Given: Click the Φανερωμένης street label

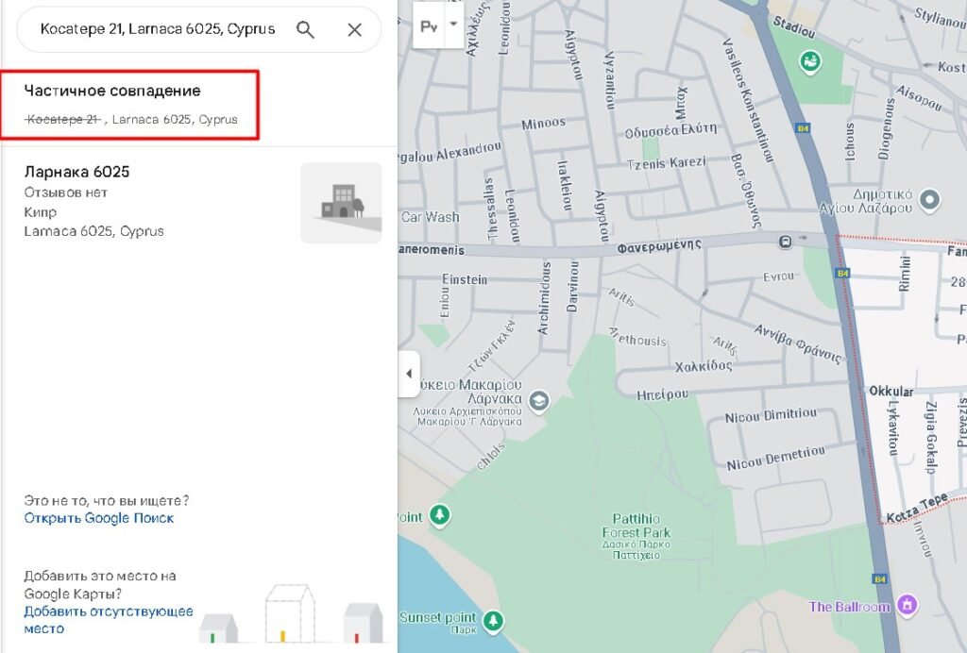Looking at the screenshot, I should (659, 246).
